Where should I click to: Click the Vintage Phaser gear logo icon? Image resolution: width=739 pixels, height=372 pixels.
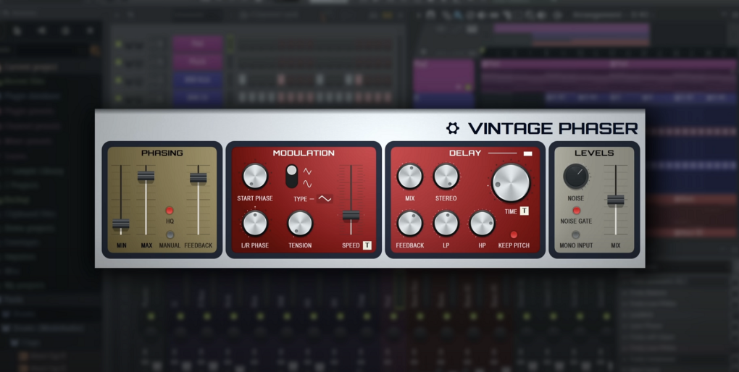[452, 128]
